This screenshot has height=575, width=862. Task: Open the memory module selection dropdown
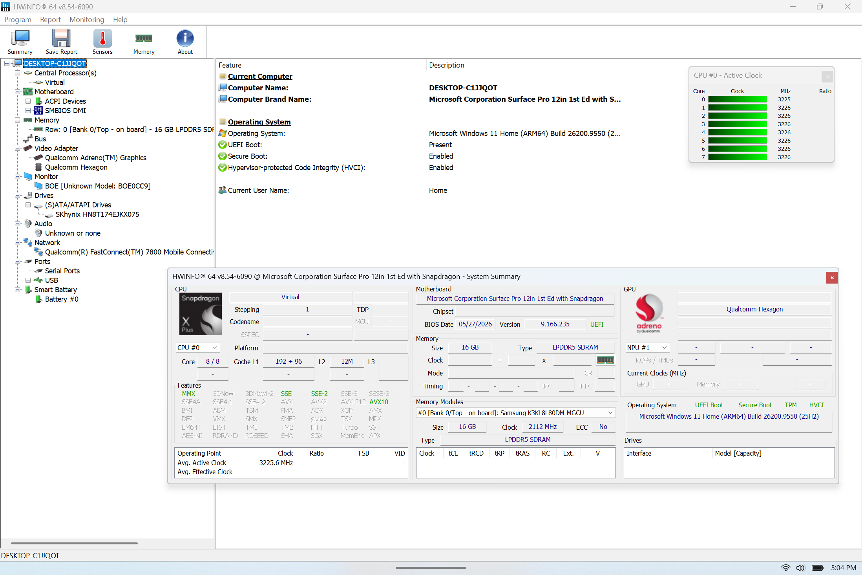pyautogui.click(x=515, y=413)
